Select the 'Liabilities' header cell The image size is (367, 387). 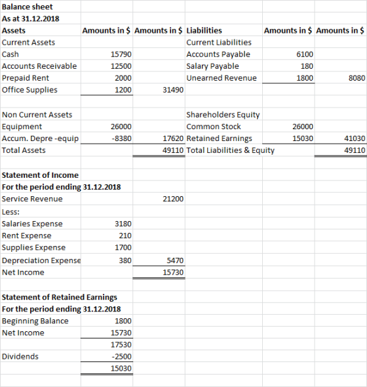point(204,30)
